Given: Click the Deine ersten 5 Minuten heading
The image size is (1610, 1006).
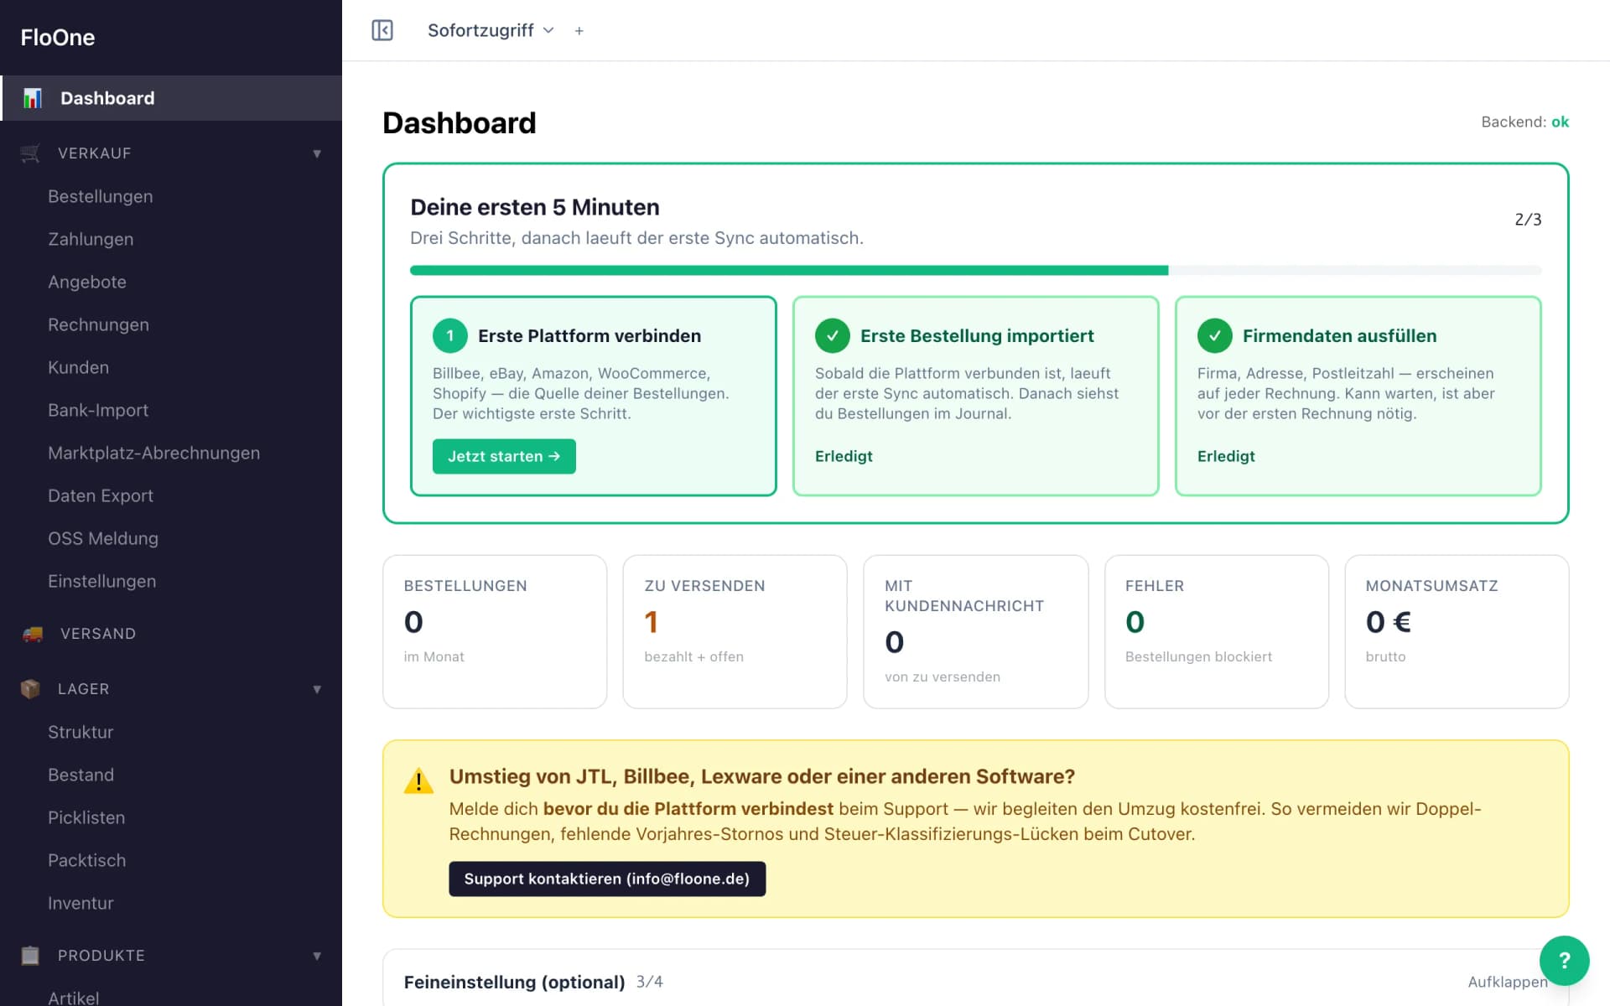Looking at the screenshot, I should [x=535, y=207].
